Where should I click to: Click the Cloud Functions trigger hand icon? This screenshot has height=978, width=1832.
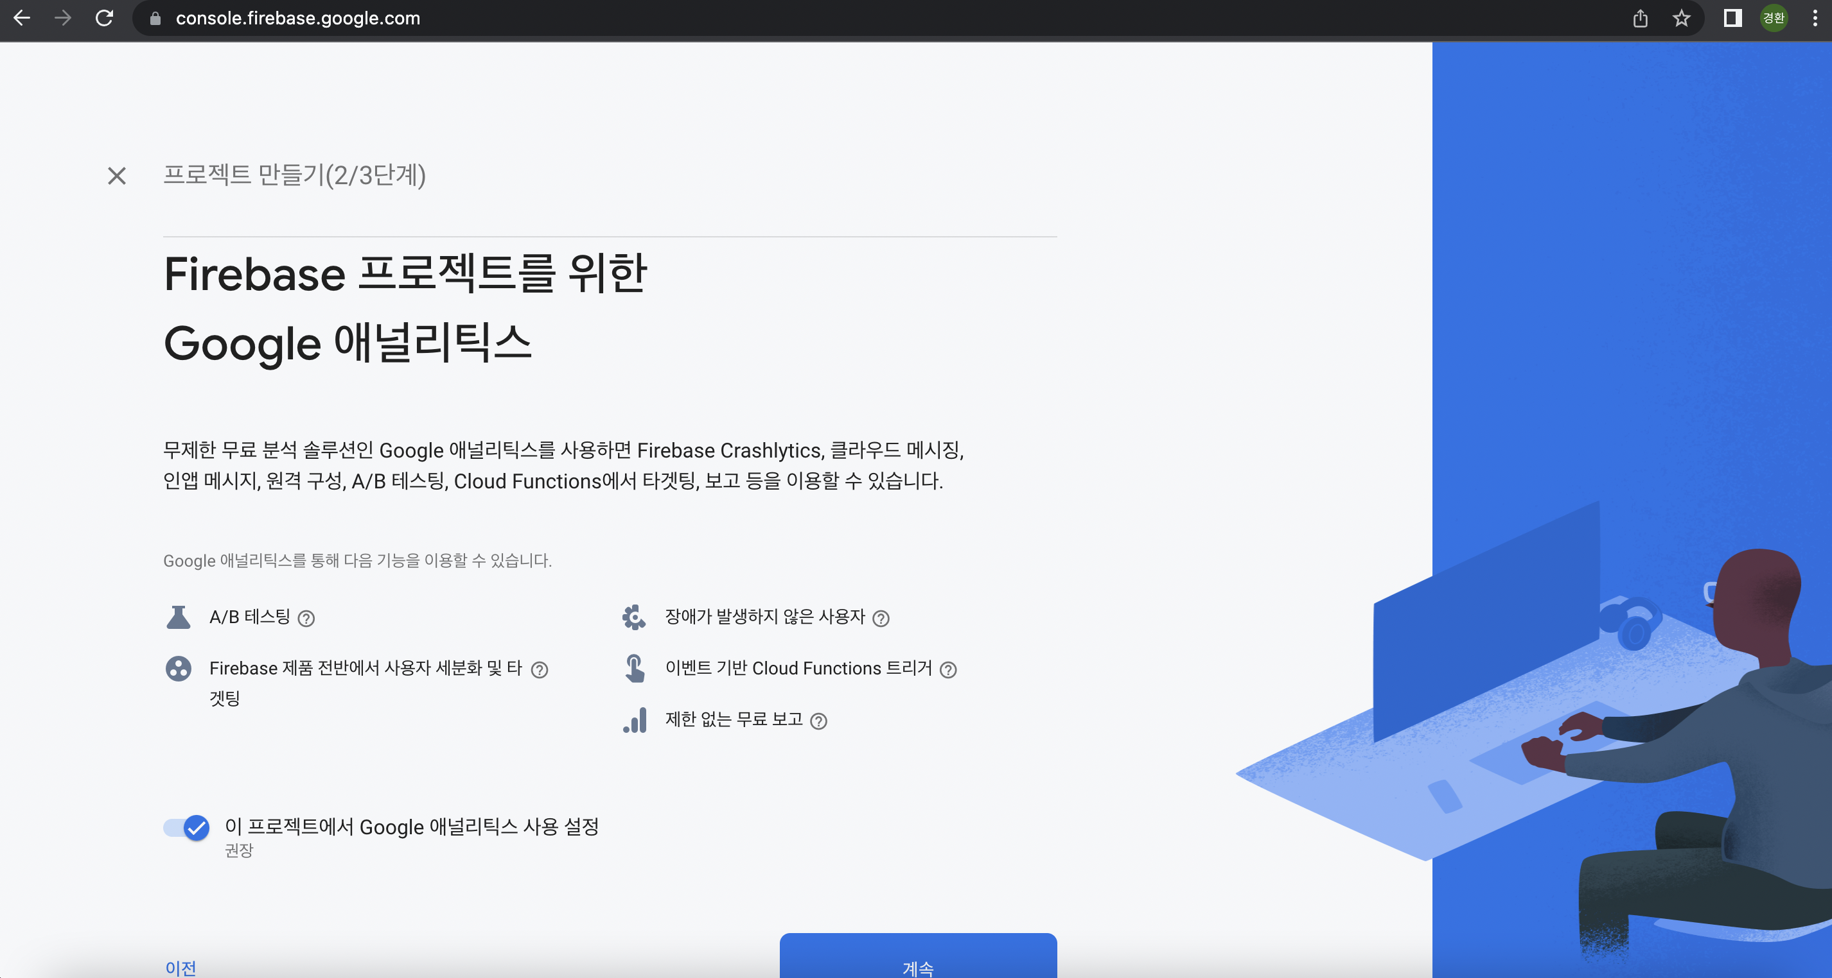635,668
